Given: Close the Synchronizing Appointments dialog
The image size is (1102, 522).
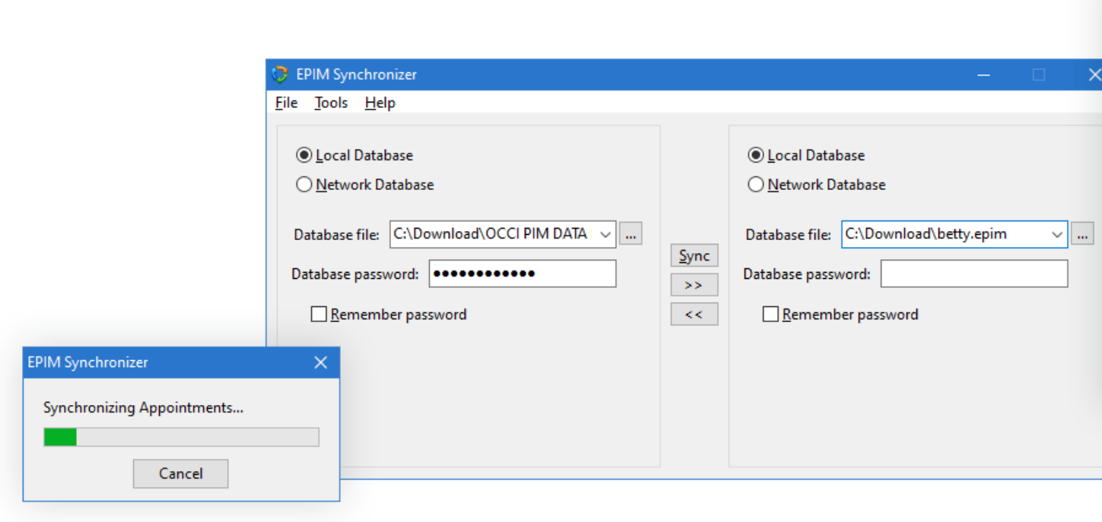Looking at the screenshot, I should (320, 362).
